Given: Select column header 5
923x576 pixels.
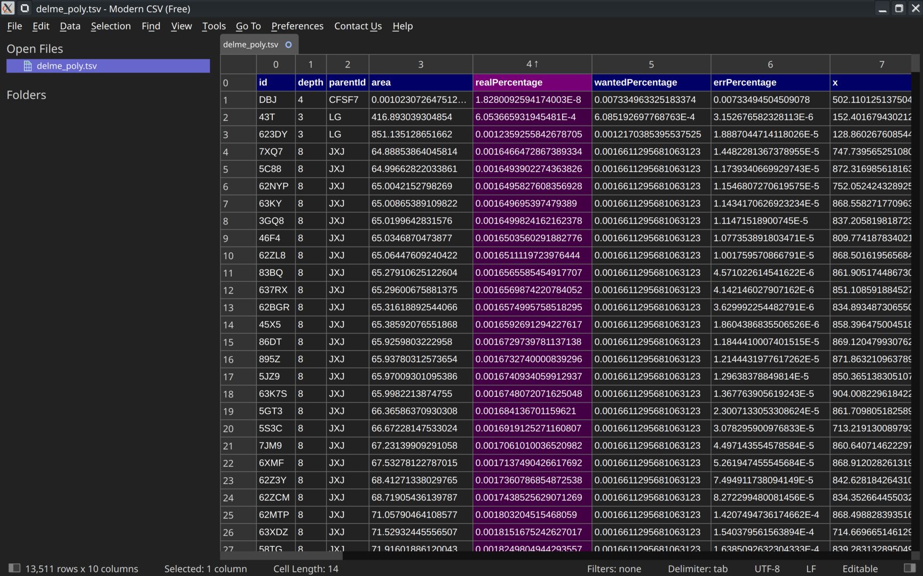Looking at the screenshot, I should 651,65.
